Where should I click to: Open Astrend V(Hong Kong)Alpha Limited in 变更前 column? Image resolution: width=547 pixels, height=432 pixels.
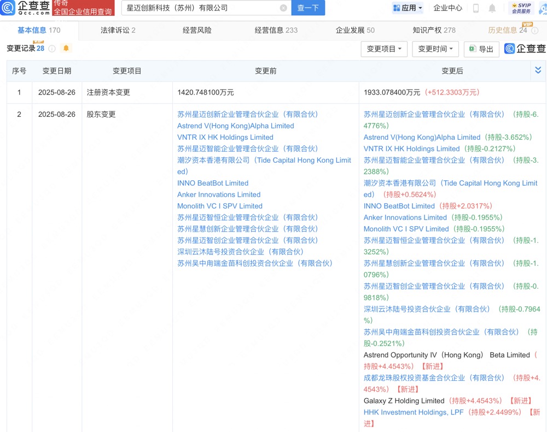click(x=235, y=126)
